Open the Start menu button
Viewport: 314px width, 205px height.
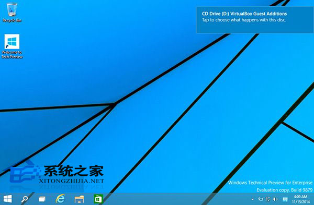8,199
